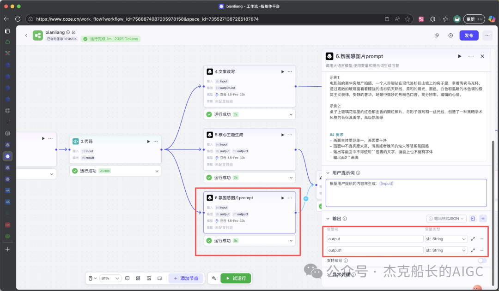Image resolution: width=499 pixels, height=291 pixels.
Task: Click the output1 variable name field
Action: coord(375,250)
